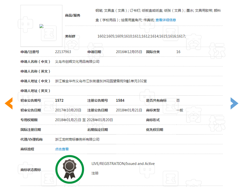Click registration announcement issue number 1584
Viewport: 243px width, 187px height.
tap(120, 100)
